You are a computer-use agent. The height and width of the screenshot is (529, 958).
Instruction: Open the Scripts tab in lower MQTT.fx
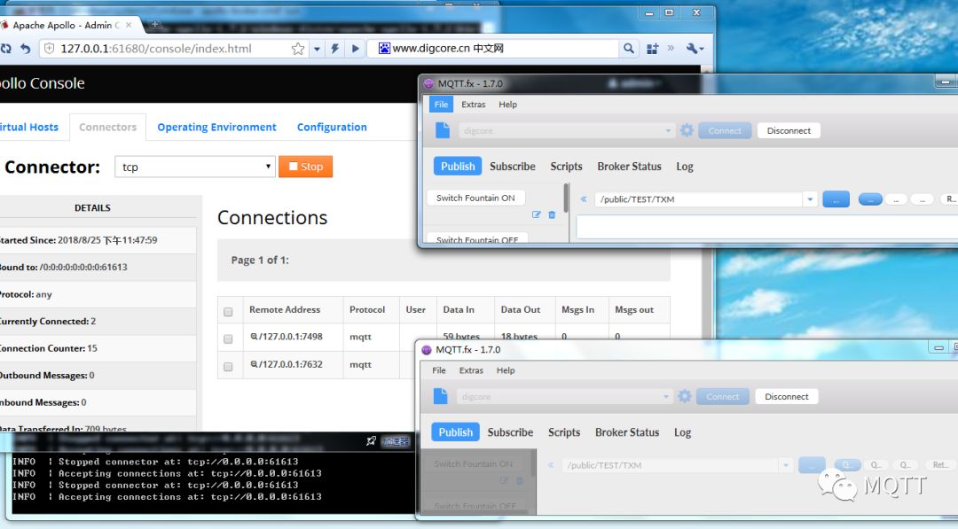564,432
